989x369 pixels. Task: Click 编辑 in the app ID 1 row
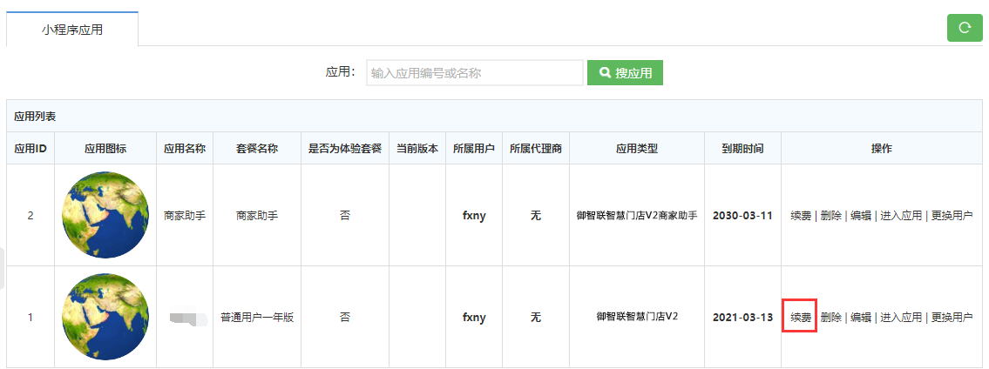[x=861, y=318]
